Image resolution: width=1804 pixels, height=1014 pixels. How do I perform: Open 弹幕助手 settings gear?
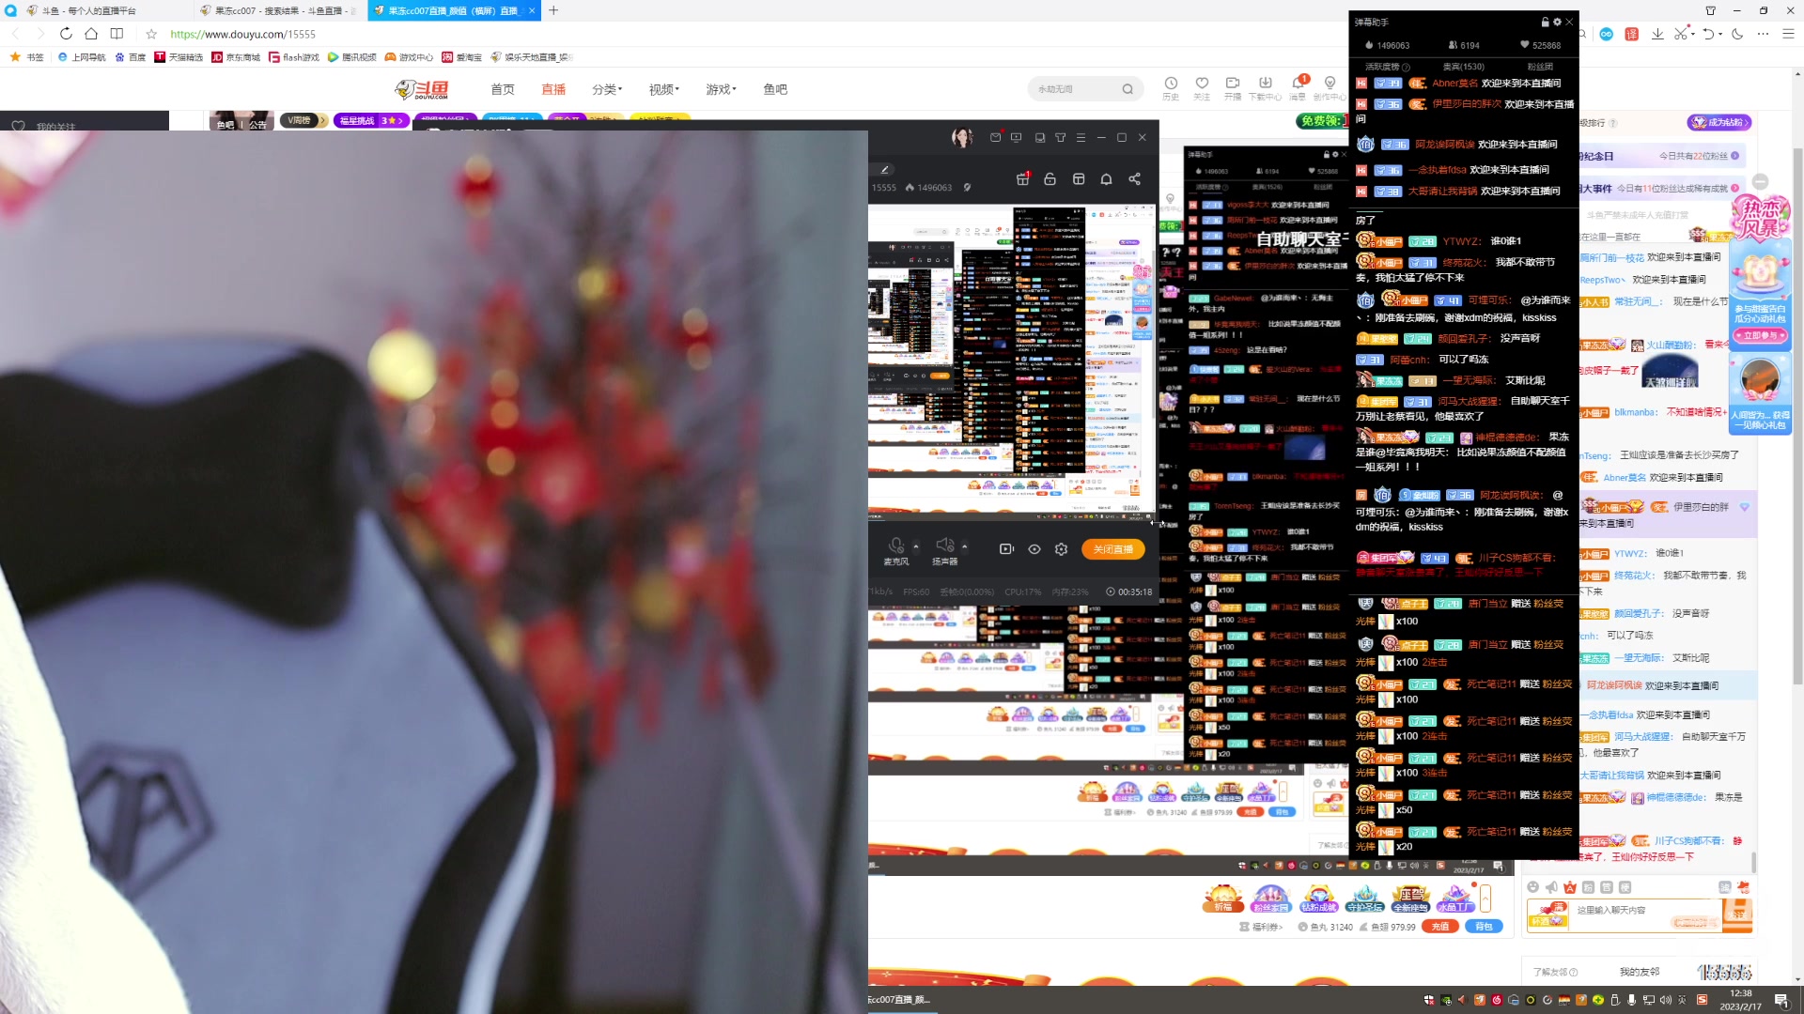click(x=1557, y=22)
